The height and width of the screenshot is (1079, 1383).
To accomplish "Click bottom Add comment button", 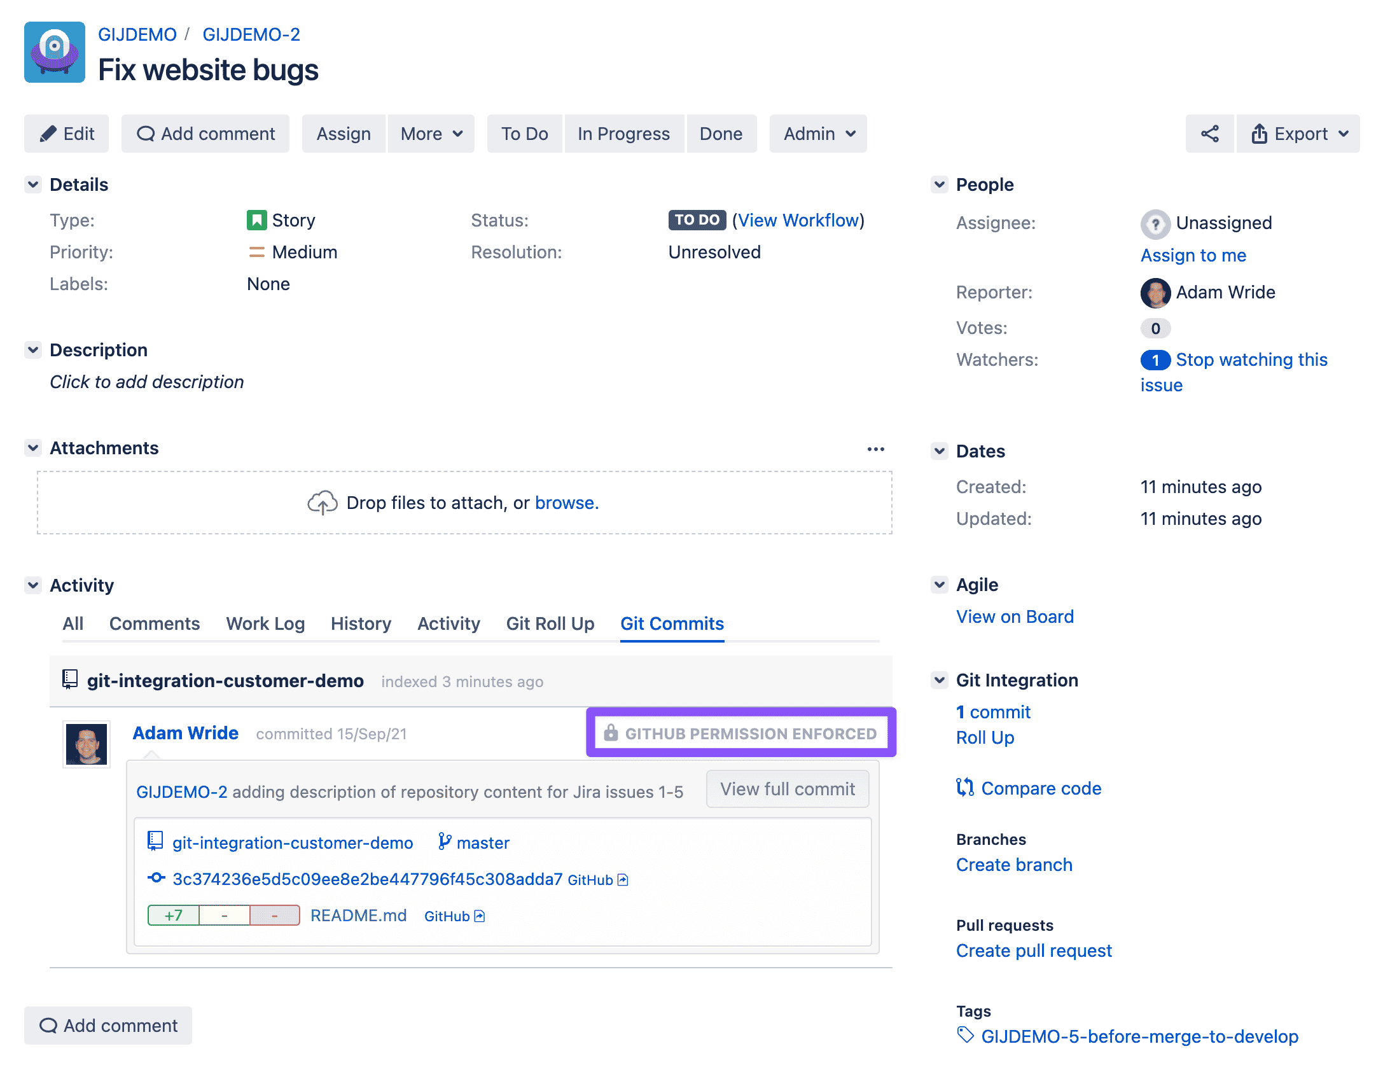I will point(108,1026).
